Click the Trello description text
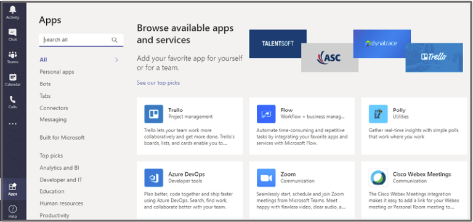Image resolution: width=473 pixels, height=222 pixels. (x=190, y=137)
